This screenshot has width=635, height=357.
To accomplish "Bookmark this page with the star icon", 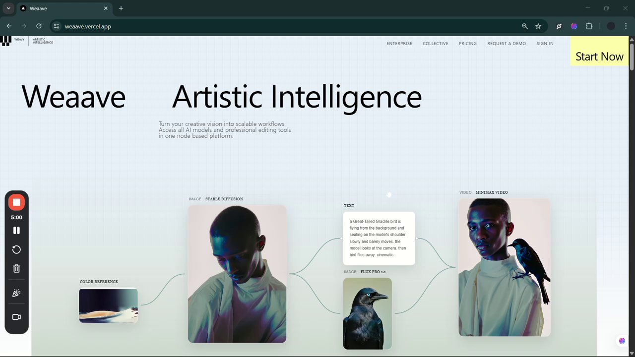I will coord(538,26).
